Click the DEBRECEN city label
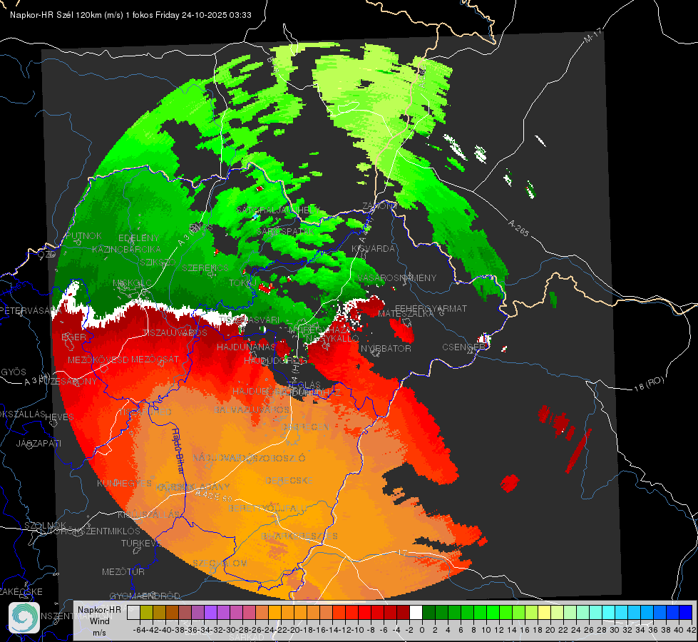Image resolution: width=698 pixels, height=642 pixels. point(306,427)
